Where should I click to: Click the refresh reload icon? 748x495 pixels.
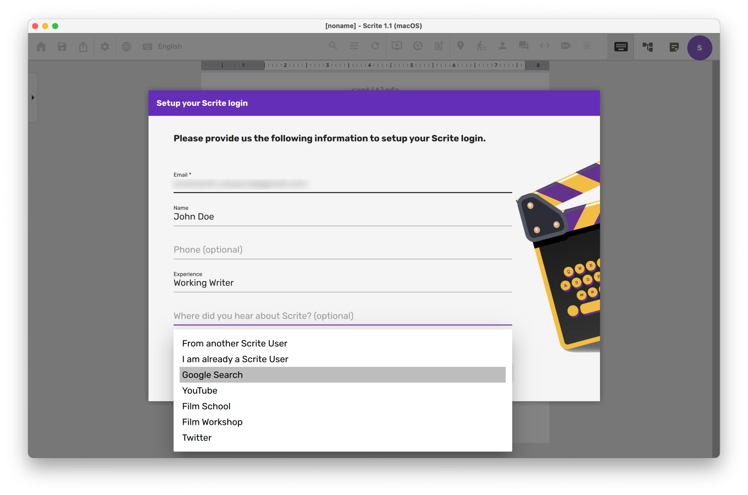click(375, 46)
